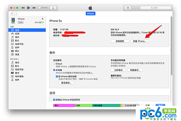Toggle 给 iPhone 备份加密 encrypt backup checkbox

[x=57, y=77]
